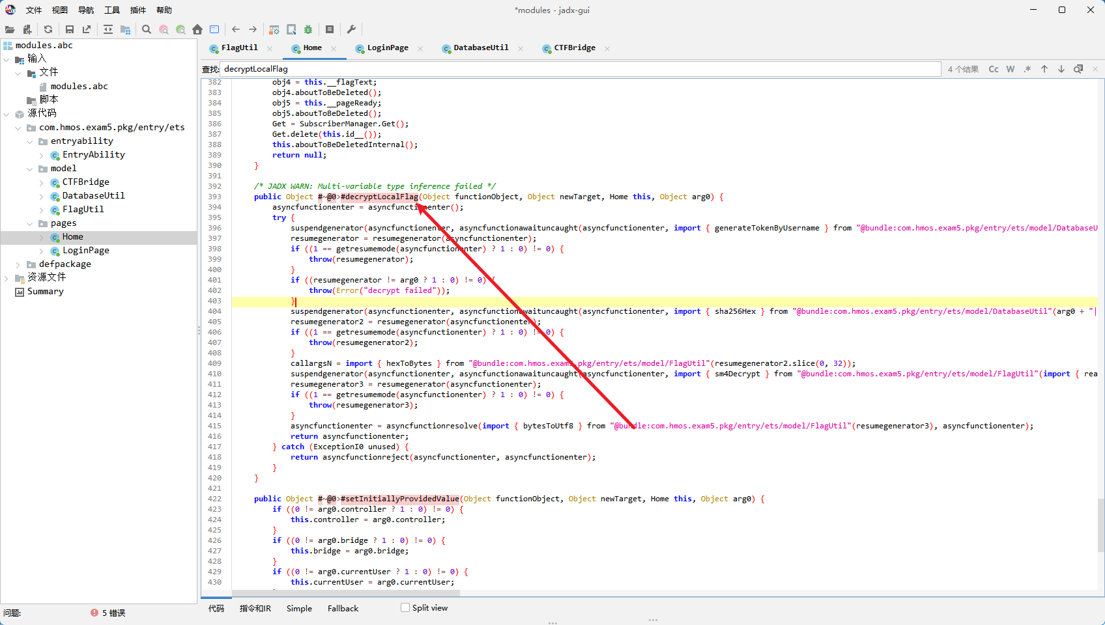1105x625 pixels.
Task: Enable regex search option
Action: [x=1027, y=69]
